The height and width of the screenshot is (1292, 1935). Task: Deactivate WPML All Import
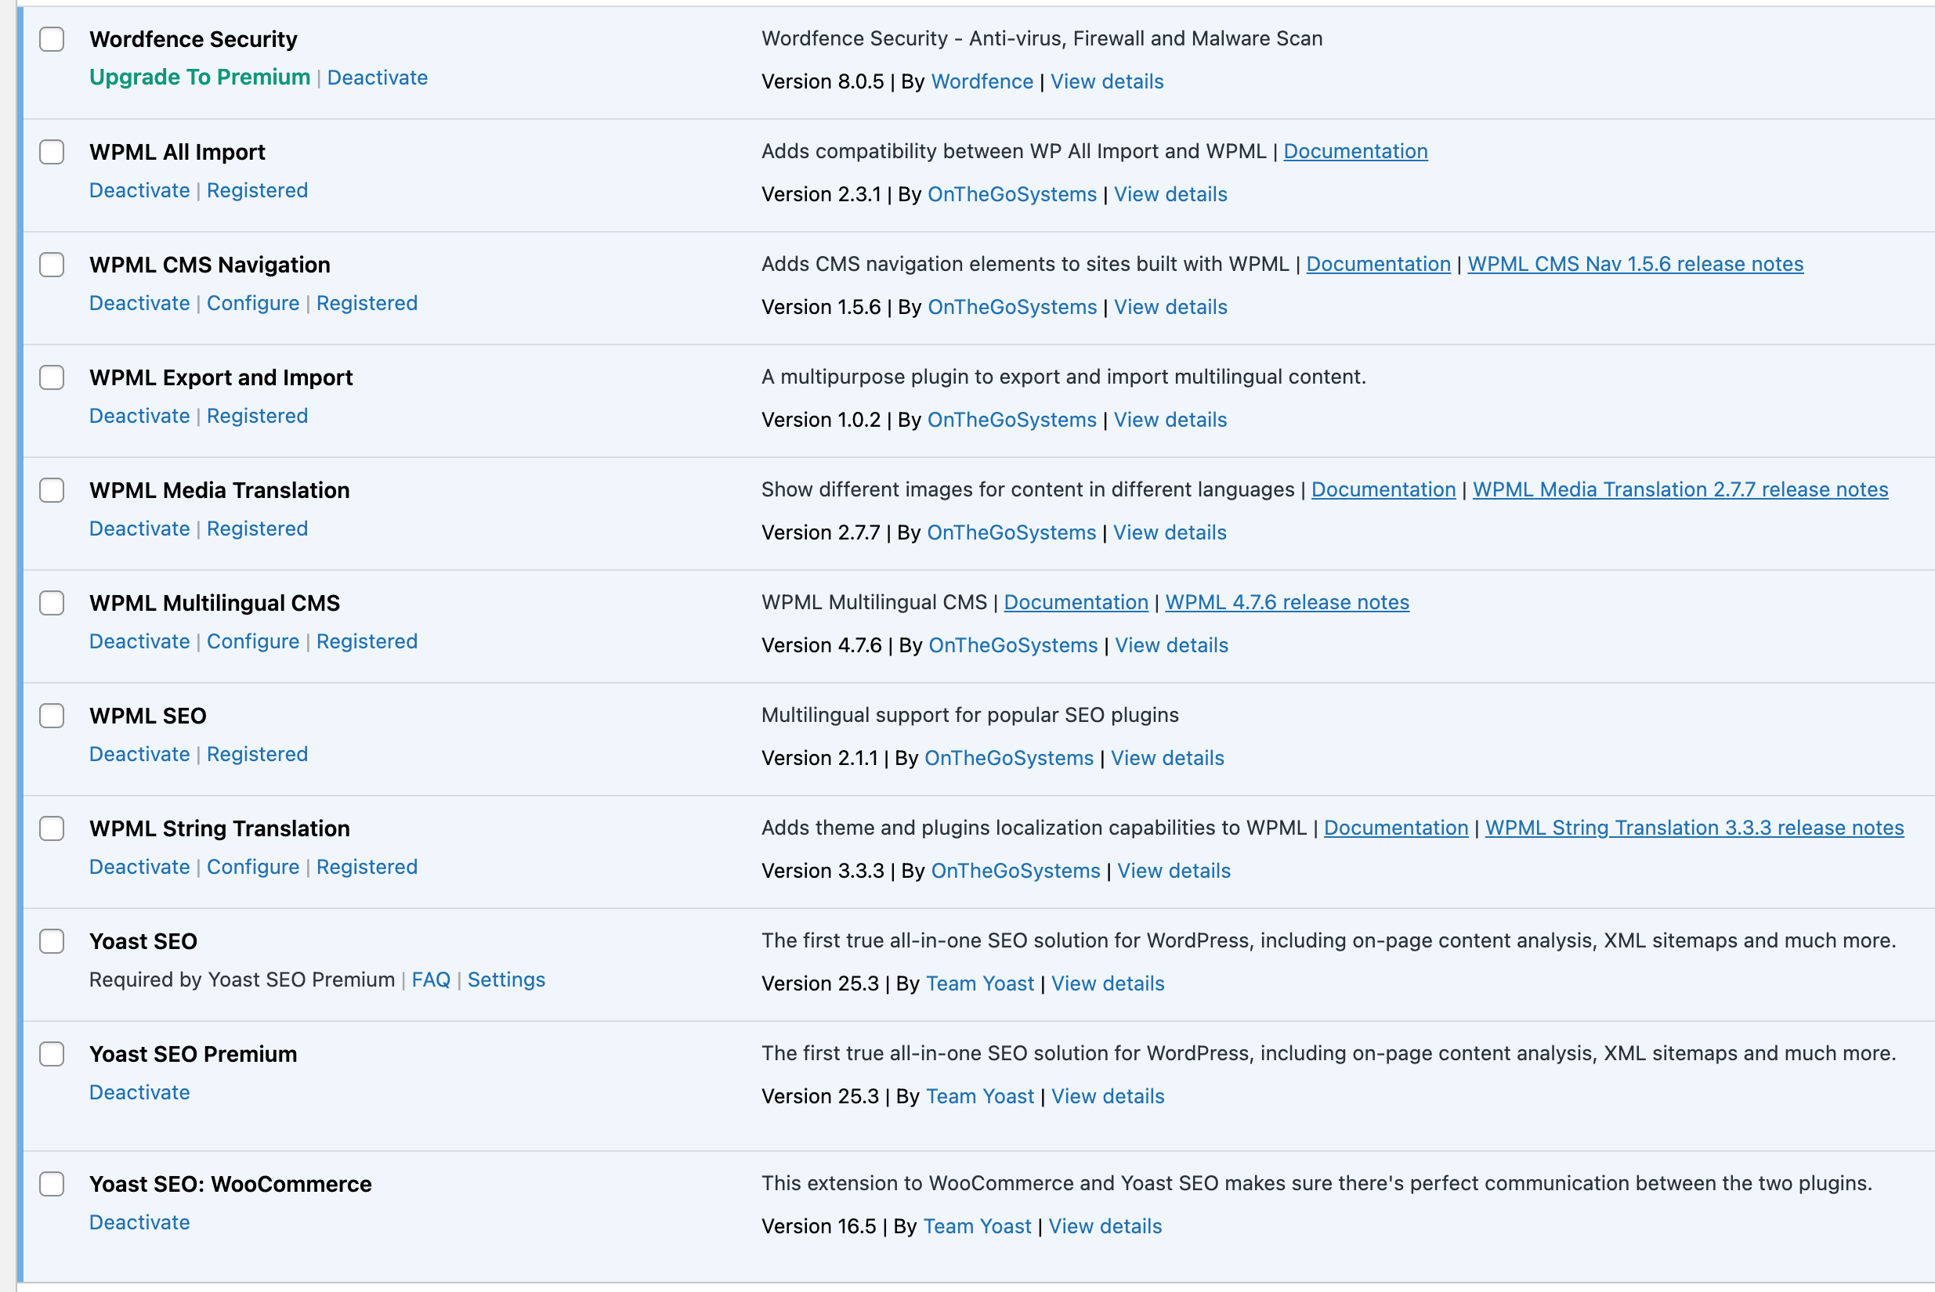139,190
